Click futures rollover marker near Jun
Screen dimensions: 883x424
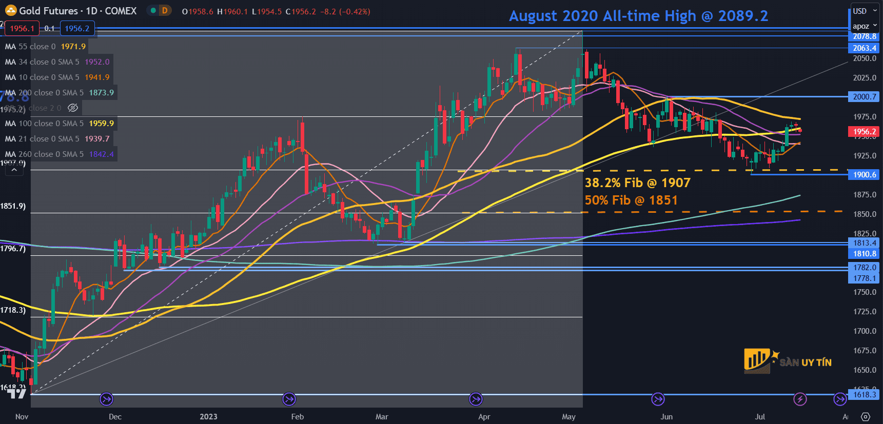pyautogui.click(x=658, y=399)
